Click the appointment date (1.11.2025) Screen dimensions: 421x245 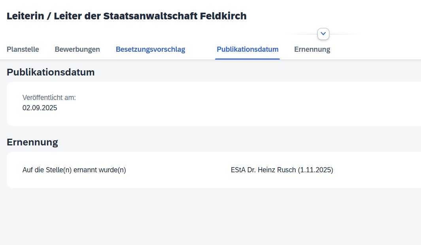pos(315,170)
